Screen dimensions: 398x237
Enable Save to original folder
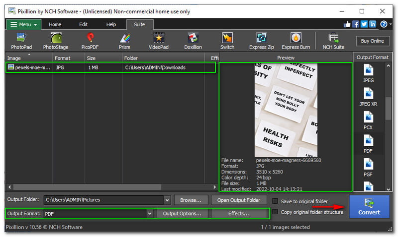[x=275, y=201]
